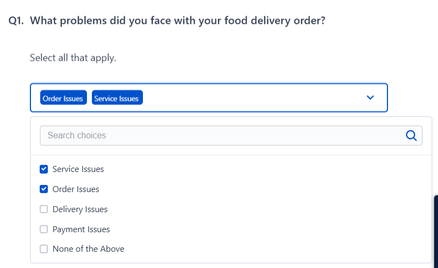This screenshot has width=438, height=268.
Task: Check the Payment Issues checkbox
Action: pyautogui.click(x=44, y=229)
